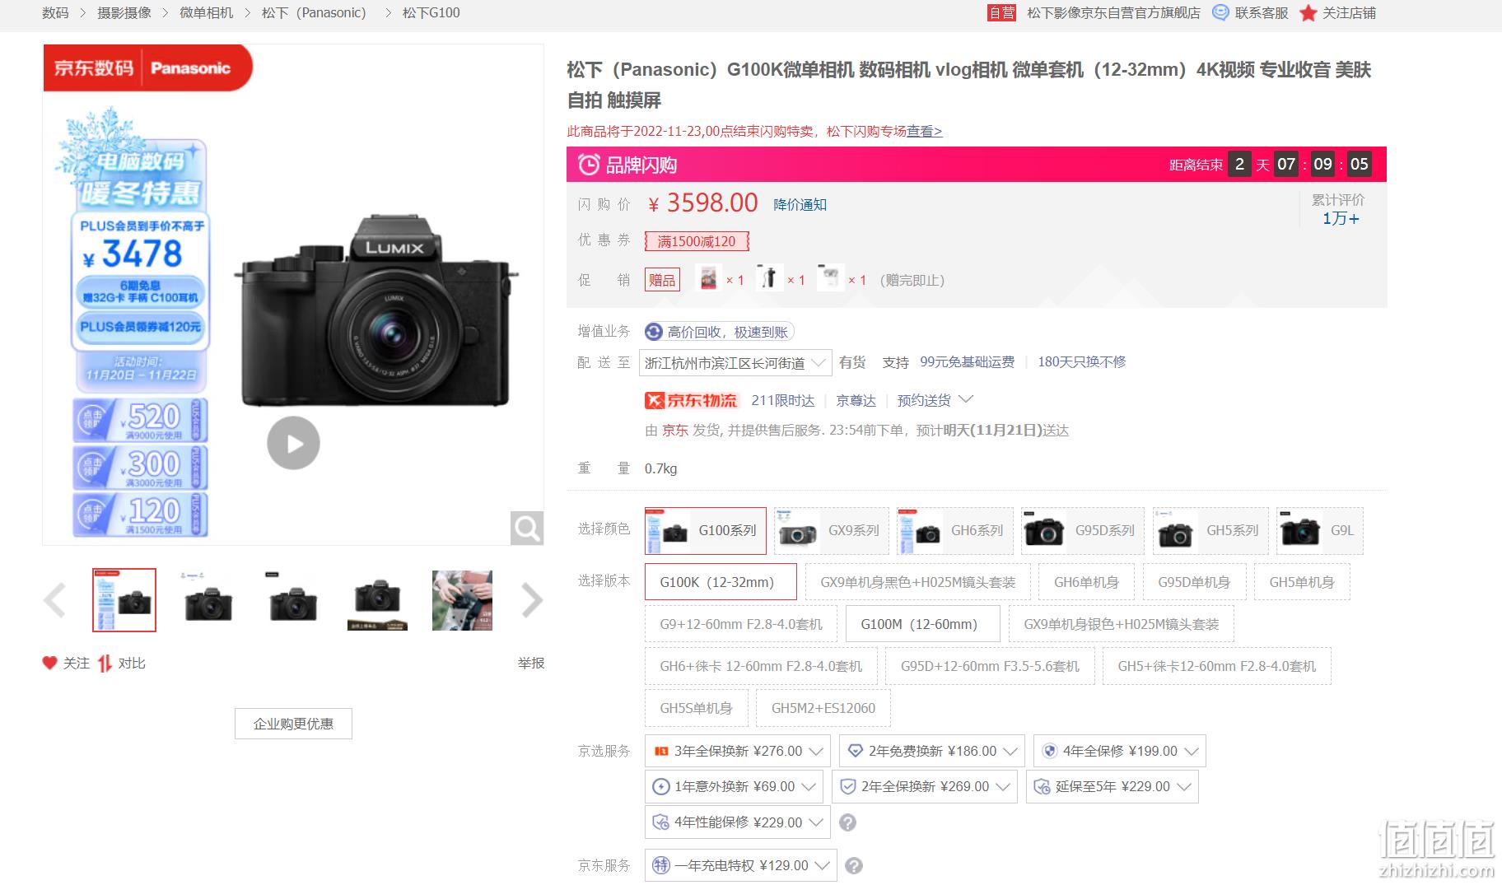Screen dimensions: 1502x885
Task: Show previous product thumbnails arrow
Action: tap(54, 600)
